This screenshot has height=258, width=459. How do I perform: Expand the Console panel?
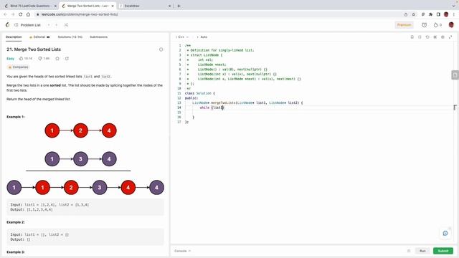[x=182, y=251]
